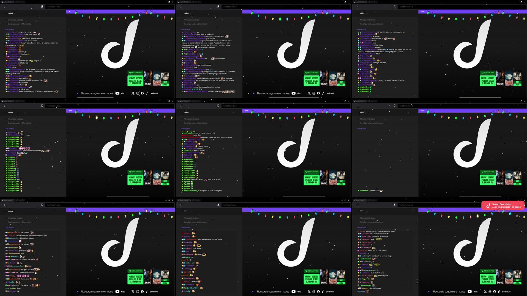Open 'Configuración y Miembros' in the bottom-left window
Image resolution: width=527 pixels, height=296 pixels.
(x=19, y=222)
